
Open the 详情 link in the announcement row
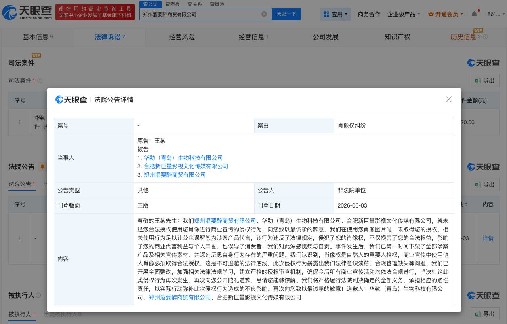488,238
